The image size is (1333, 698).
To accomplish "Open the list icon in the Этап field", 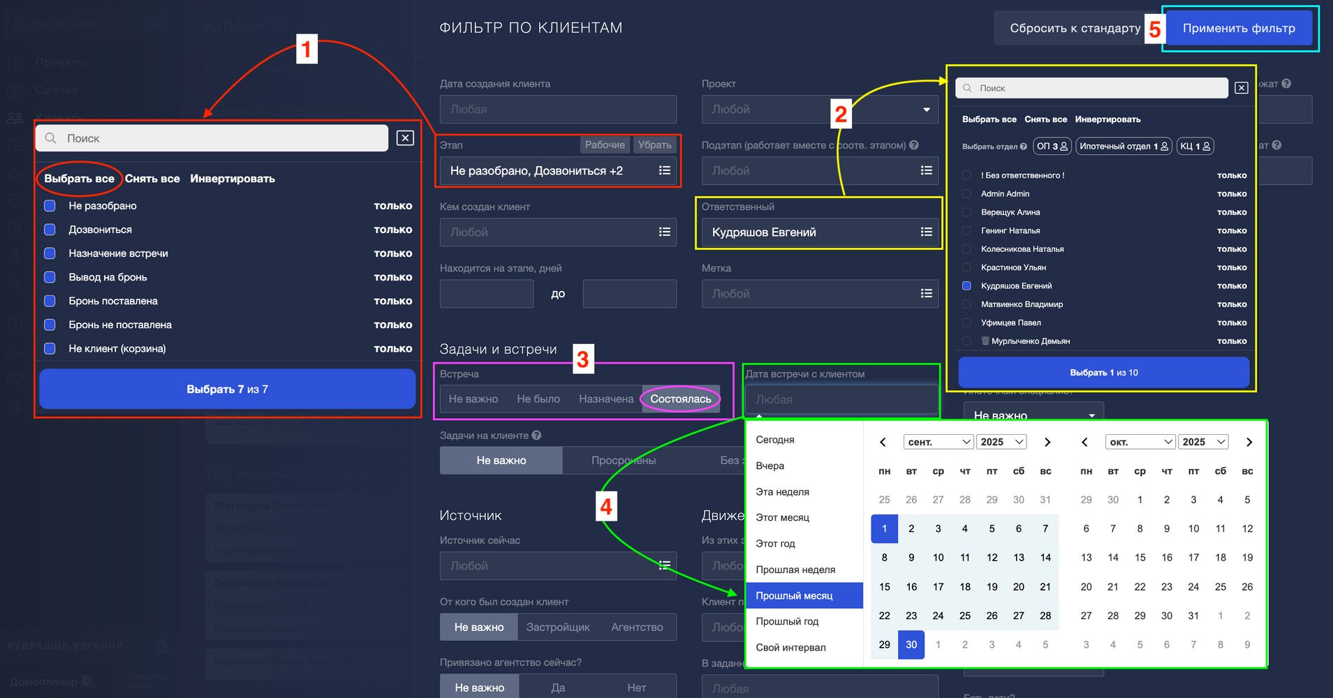I will 664,170.
